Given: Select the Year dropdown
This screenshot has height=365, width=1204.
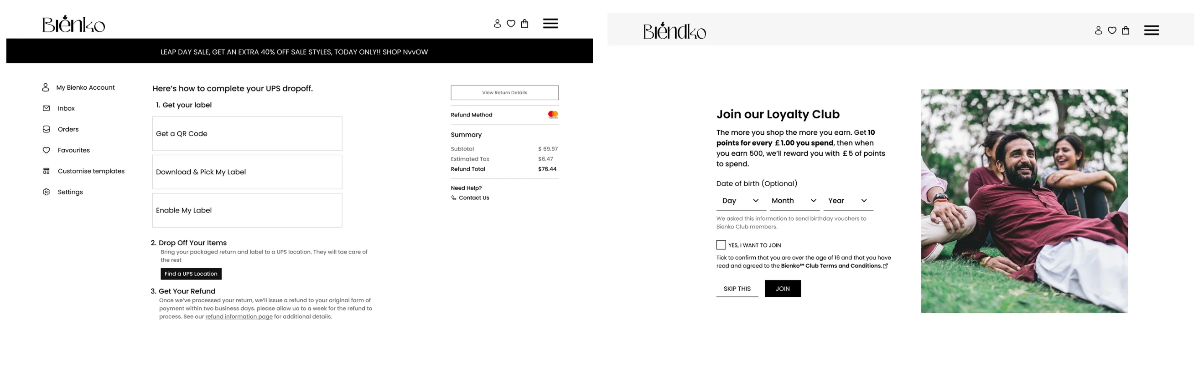Looking at the screenshot, I should [x=848, y=201].
